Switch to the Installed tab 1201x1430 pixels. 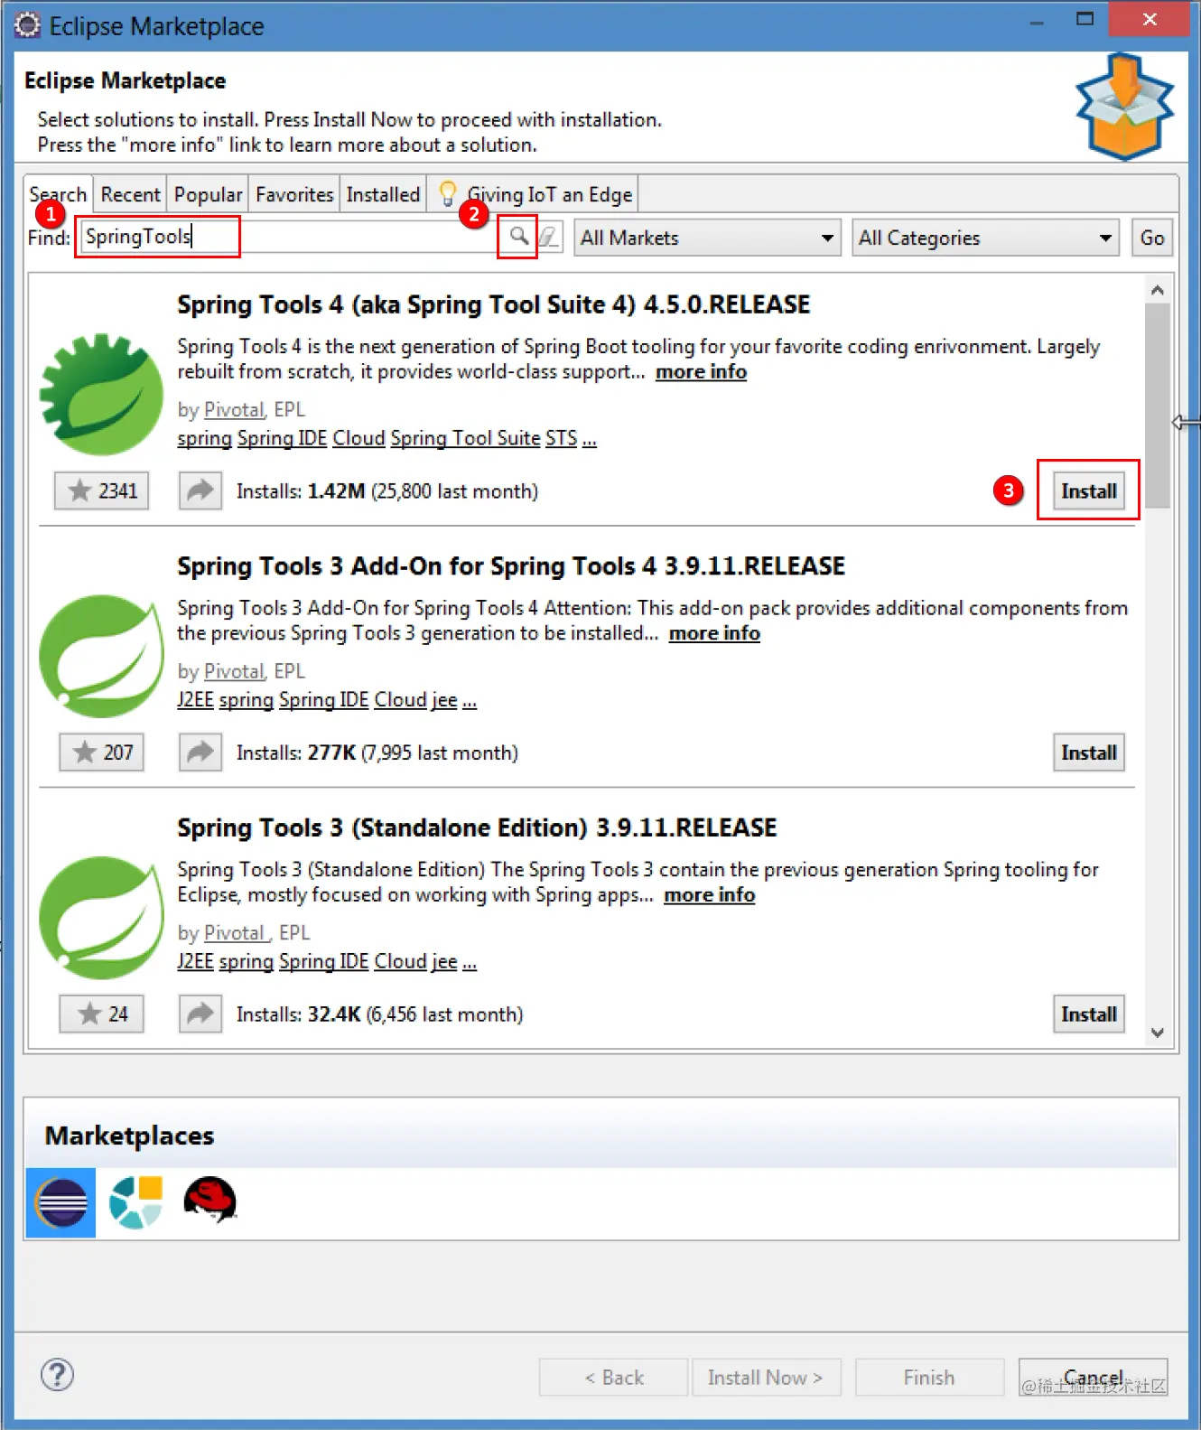383,194
